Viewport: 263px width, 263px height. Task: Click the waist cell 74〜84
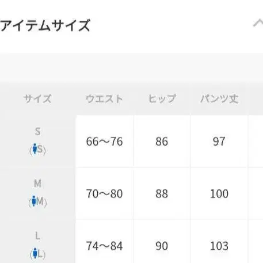tap(105, 241)
